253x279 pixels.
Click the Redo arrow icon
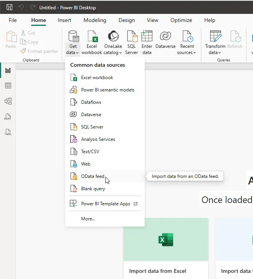pyautogui.click(x=33, y=7)
